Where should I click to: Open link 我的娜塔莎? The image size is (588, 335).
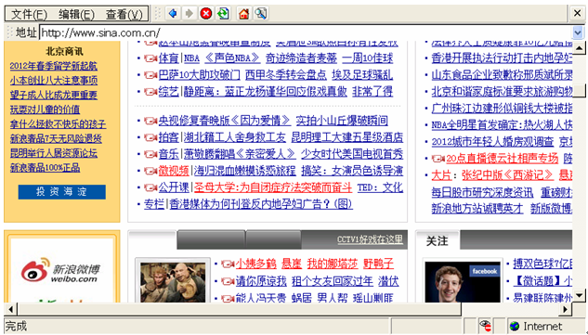coord(333,264)
